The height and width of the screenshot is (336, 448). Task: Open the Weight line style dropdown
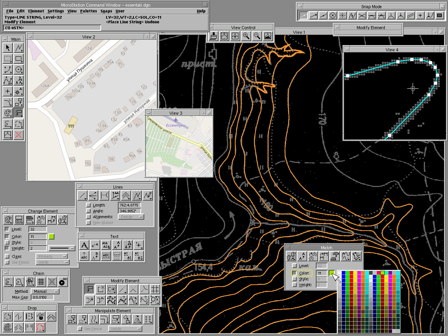pyautogui.click(x=61, y=248)
